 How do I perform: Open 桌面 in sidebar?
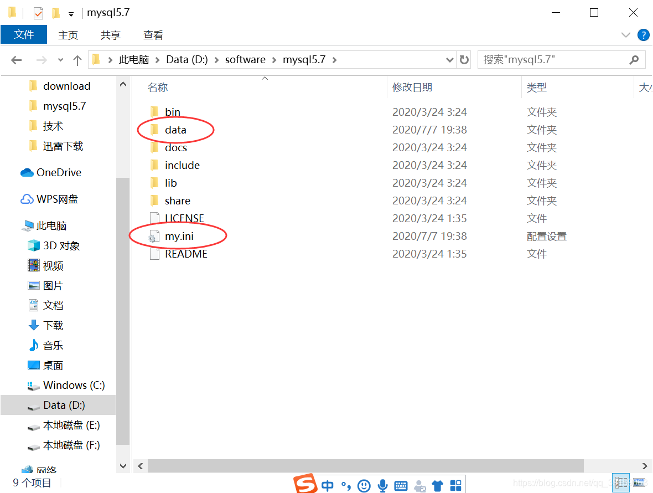pyautogui.click(x=53, y=366)
